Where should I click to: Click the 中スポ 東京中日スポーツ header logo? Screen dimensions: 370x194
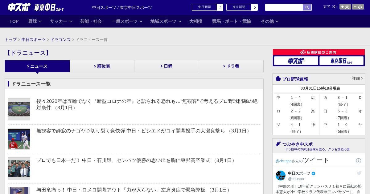click(x=36, y=7)
